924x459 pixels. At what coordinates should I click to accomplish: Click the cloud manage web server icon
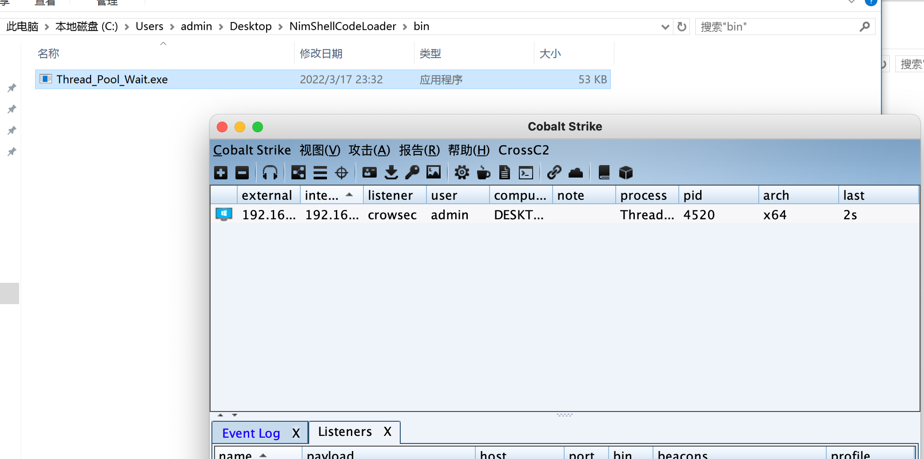tap(576, 173)
